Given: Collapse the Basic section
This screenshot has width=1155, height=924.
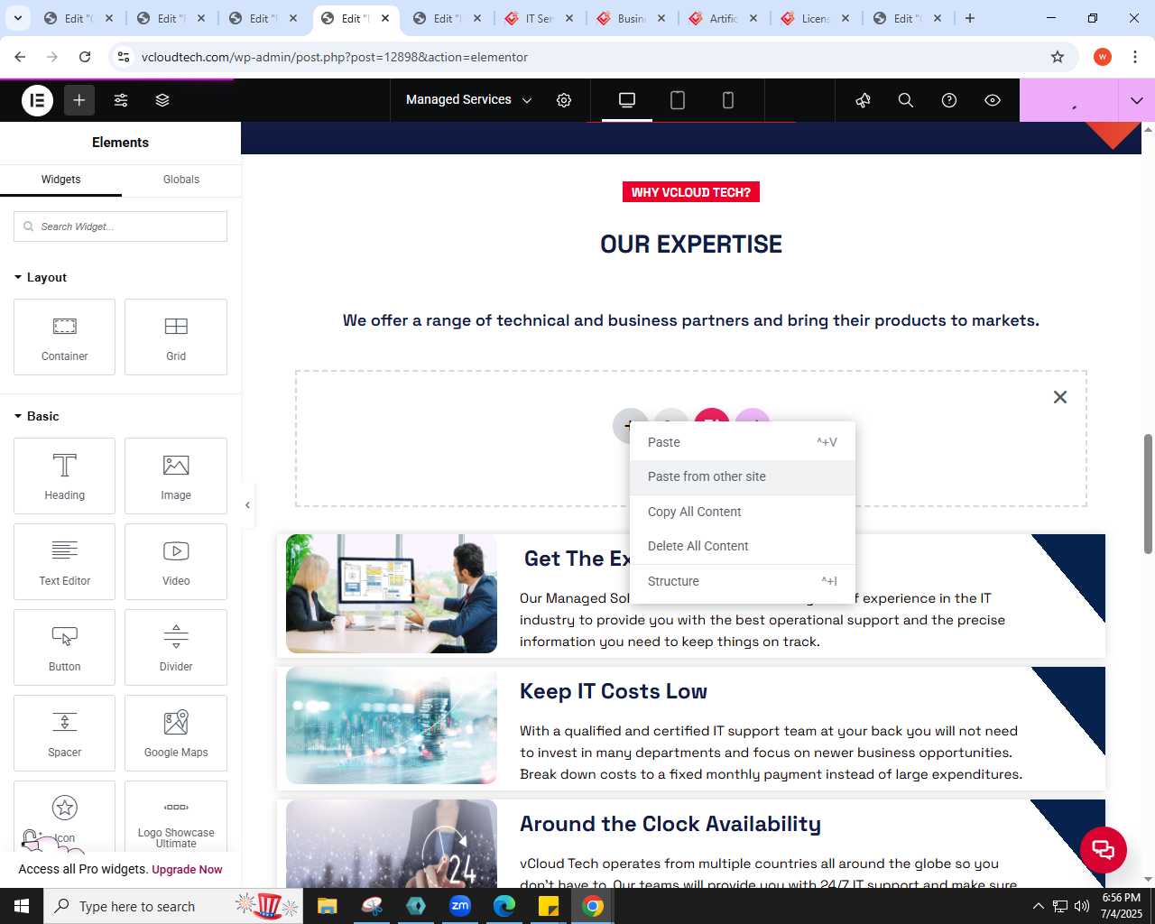Looking at the screenshot, I should [x=36, y=416].
